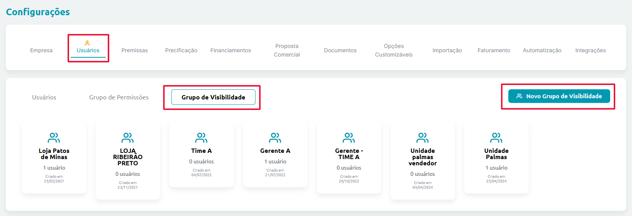Screen dimensions: 632x216
Task: Switch to the Documentos tab
Action: (340, 50)
